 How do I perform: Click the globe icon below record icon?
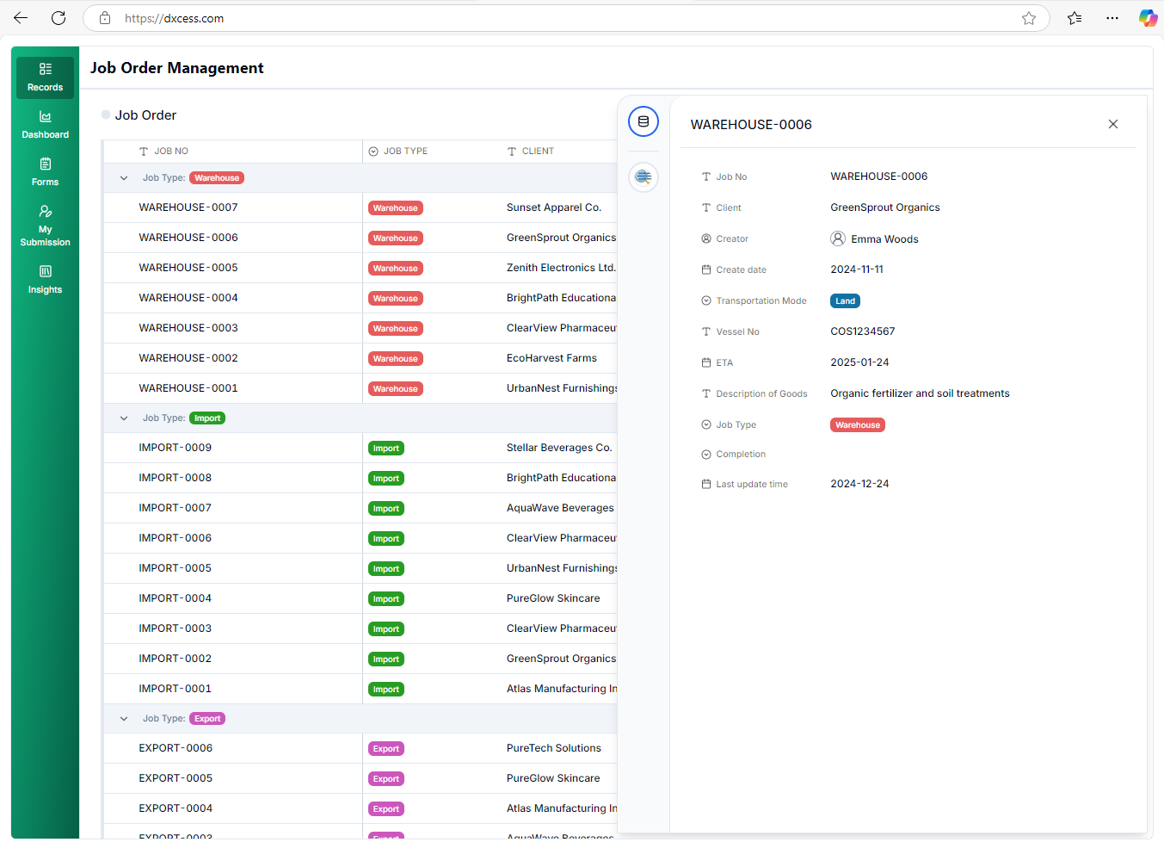(643, 177)
